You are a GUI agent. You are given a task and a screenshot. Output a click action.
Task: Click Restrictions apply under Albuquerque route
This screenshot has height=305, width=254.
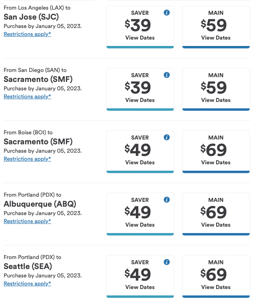point(27,221)
